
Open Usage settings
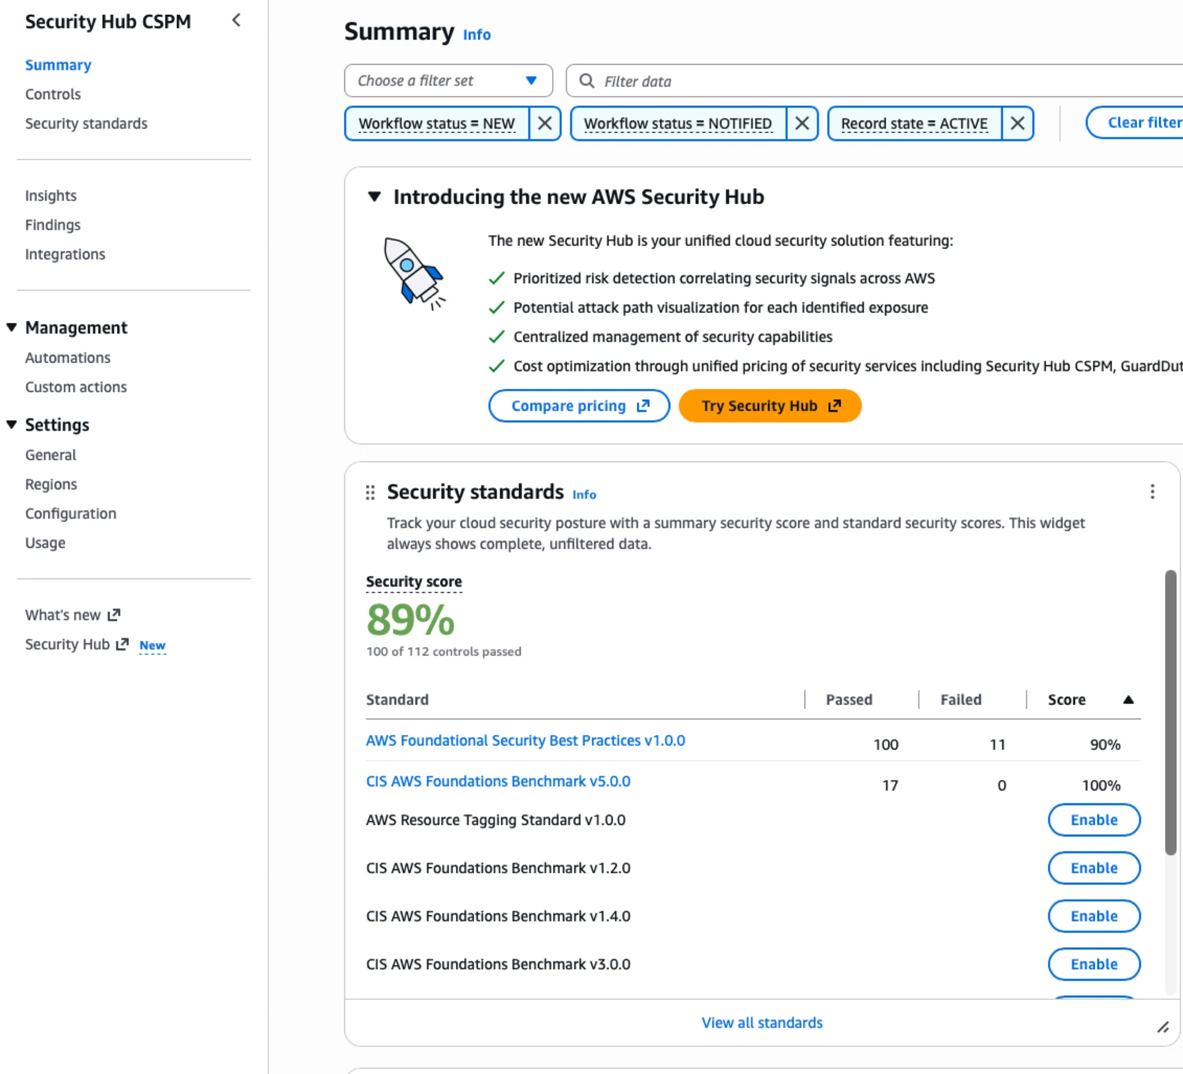point(45,543)
